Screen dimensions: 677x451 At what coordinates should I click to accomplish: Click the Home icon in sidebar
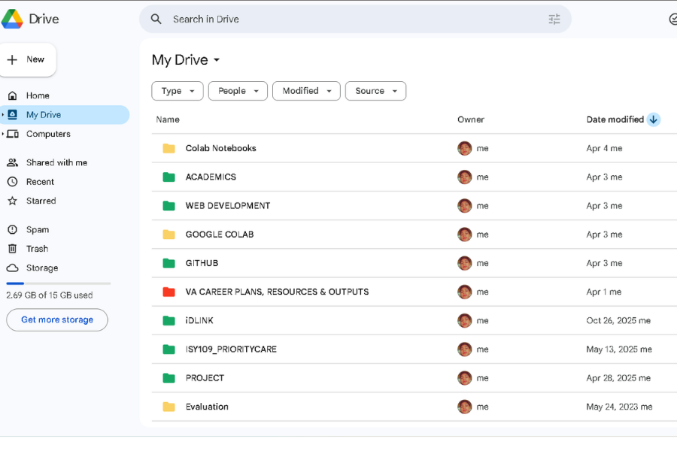tap(13, 95)
